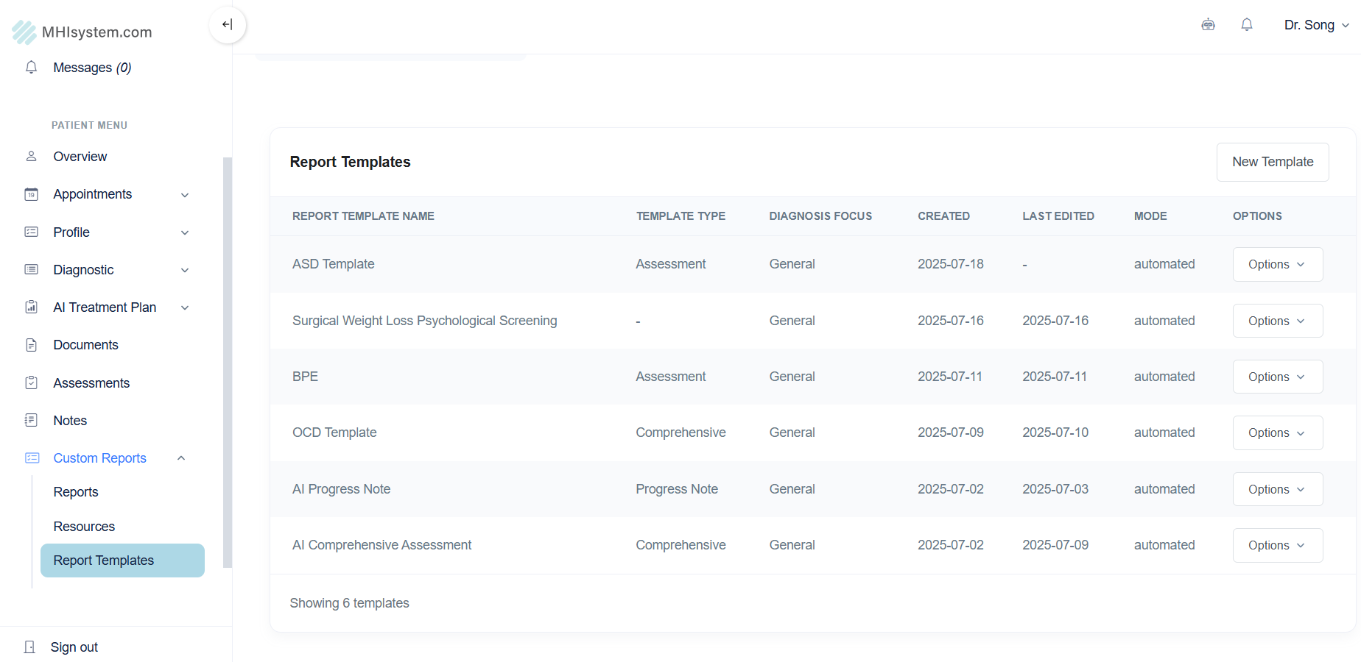This screenshot has width=1361, height=662.
Task: Open Options dropdown for OCD Template
Action: coord(1277,433)
